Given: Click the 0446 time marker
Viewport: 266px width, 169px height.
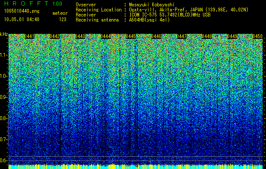Looking at the screenshot, I should pyautogui.click(x=156, y=36).
